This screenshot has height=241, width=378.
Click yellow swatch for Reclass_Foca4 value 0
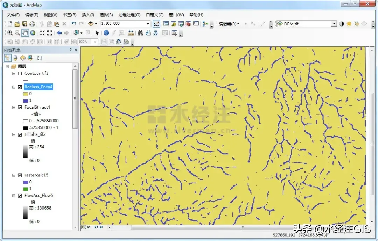26,94
